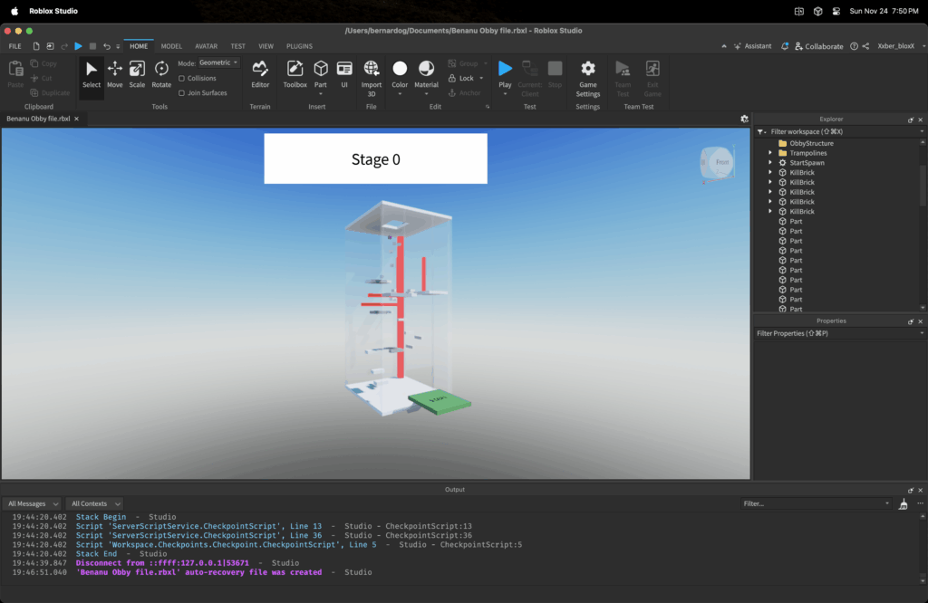Switch to the MODEL ribbon tab
The width and height of the screenshot is (928, 603).
coord(171,46)
